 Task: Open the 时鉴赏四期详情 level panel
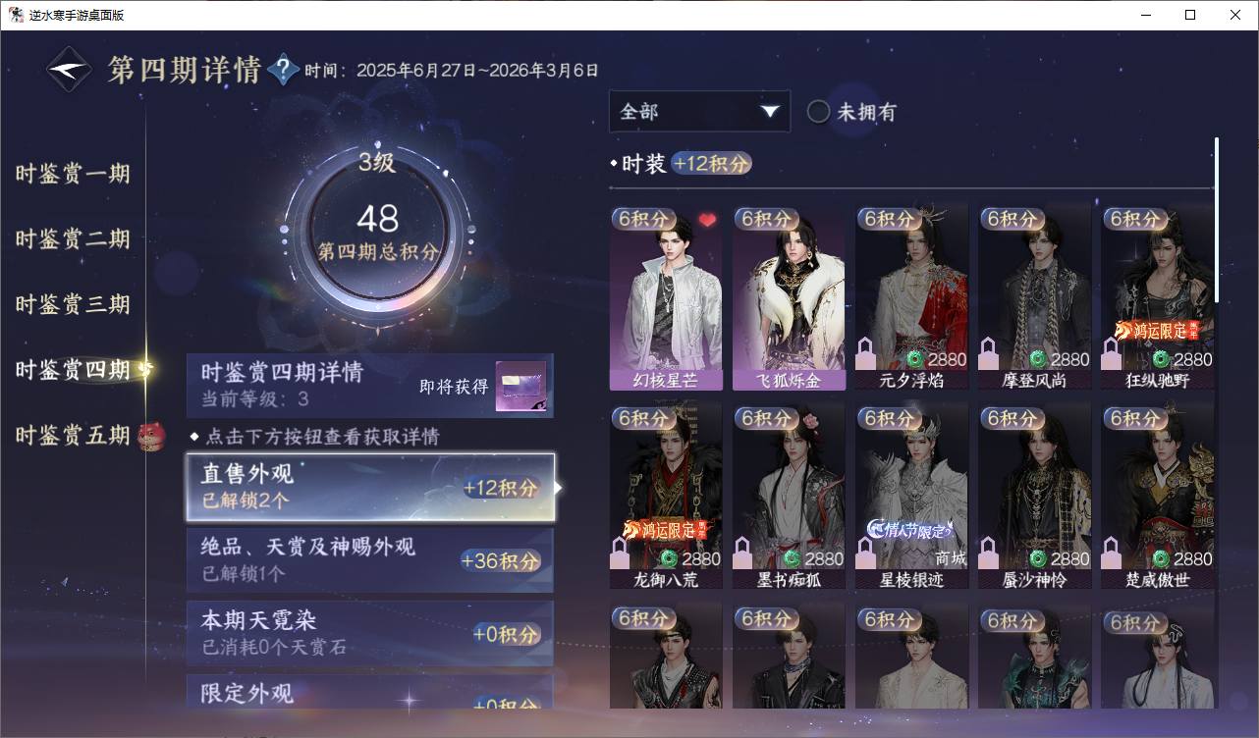[370, 386]
